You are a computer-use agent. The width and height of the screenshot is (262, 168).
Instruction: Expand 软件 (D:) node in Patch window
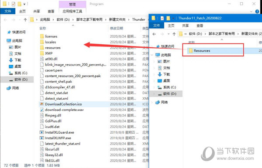pyautogui.click(x=154, y=94)
